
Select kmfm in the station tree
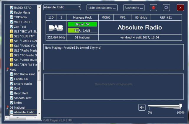point(18,103)
